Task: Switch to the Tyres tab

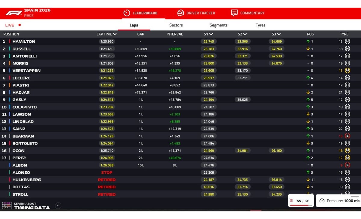Action: click(261, 25)
